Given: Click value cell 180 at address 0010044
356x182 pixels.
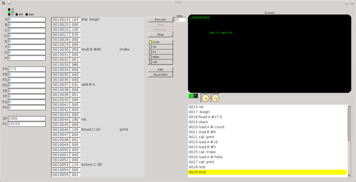Looking at the screenshot, I should click(75, 120).
